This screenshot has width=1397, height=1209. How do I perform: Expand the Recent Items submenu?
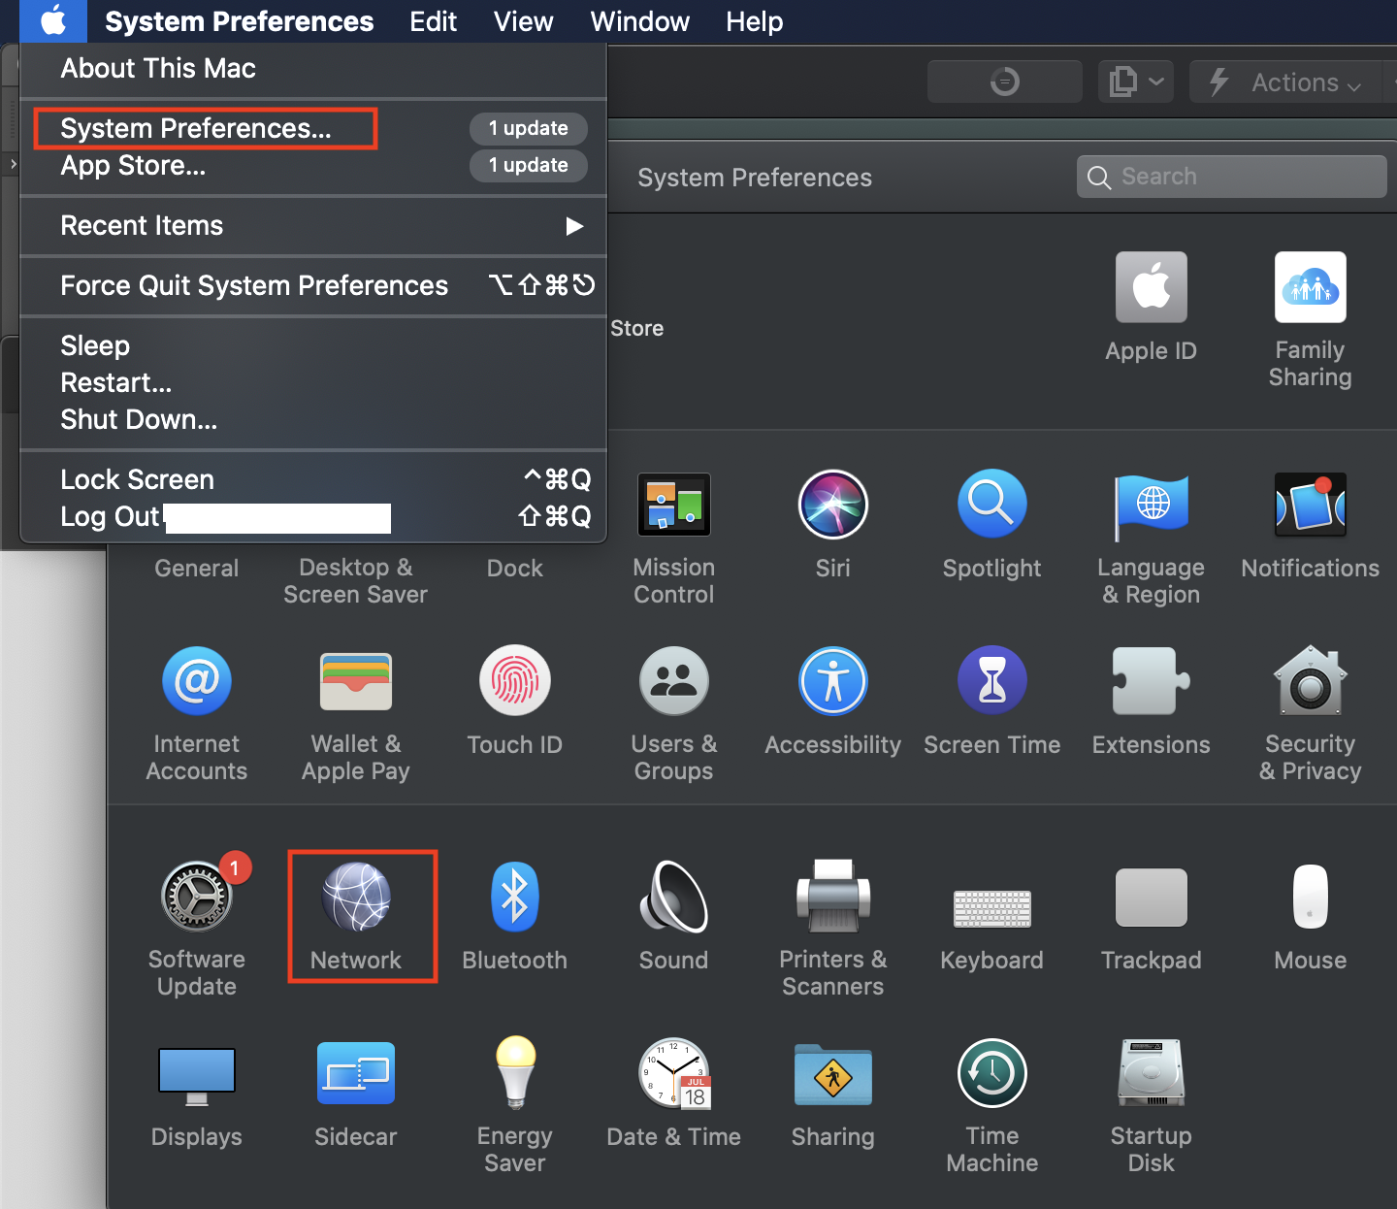tap(313, 225)
